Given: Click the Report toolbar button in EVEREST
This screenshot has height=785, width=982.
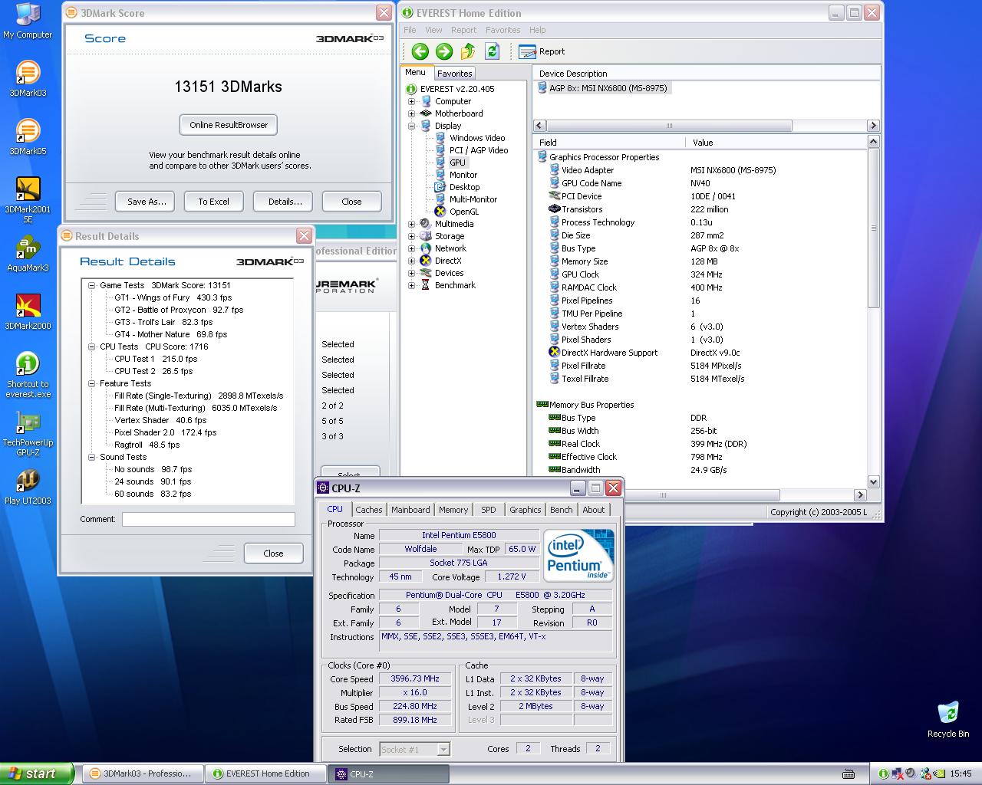Looking at the screenshot, I should click(x=542, y=51).
